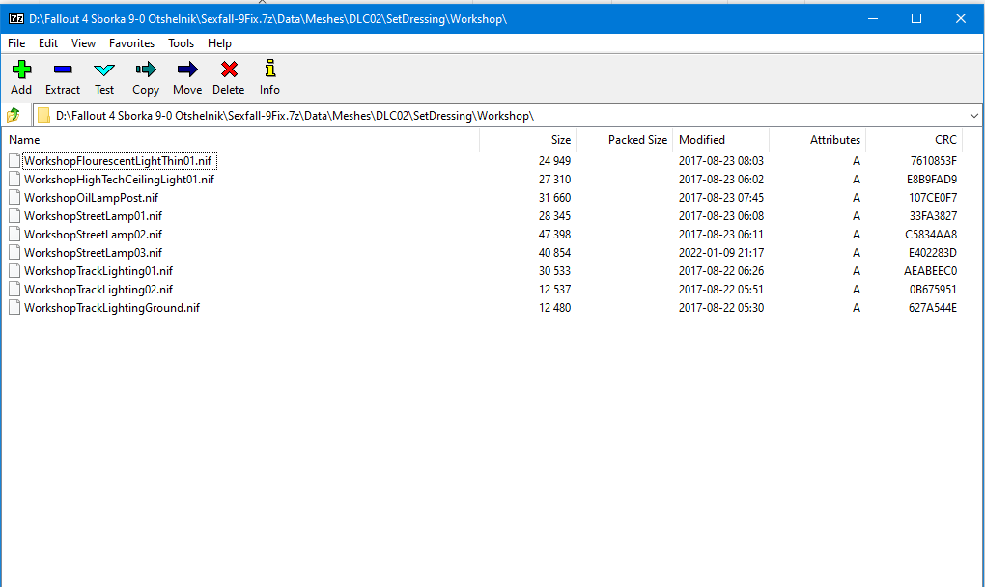Click the blue Extract minus icon
The width and height of the screenshot is (985, 587).
coord(63,70)
